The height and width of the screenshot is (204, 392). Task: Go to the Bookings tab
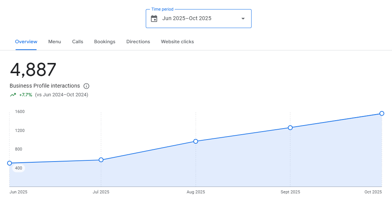(105, 42)
